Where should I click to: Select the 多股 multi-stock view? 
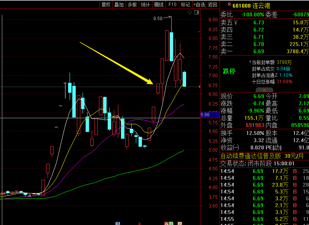pos(132,5)
